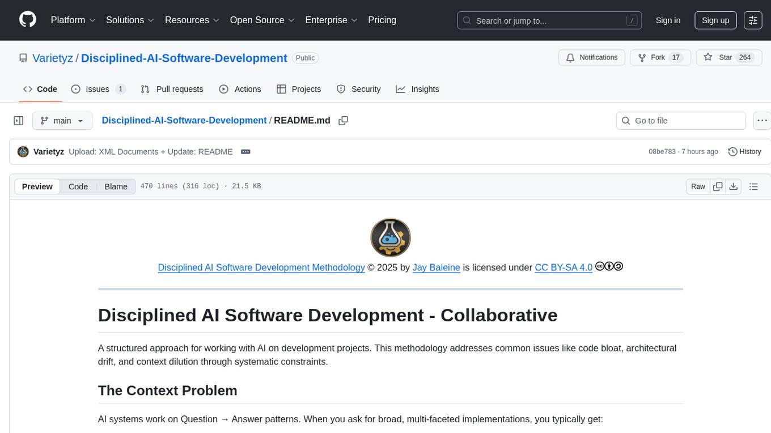Open the Varietyz owner profile link
The image size is (771, 433).
[53, 58]
